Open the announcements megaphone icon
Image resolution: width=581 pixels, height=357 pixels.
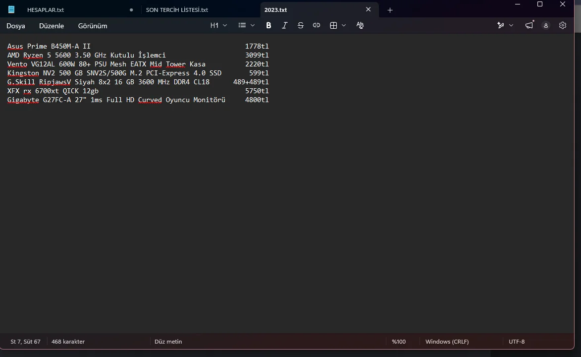pos(529,25)
